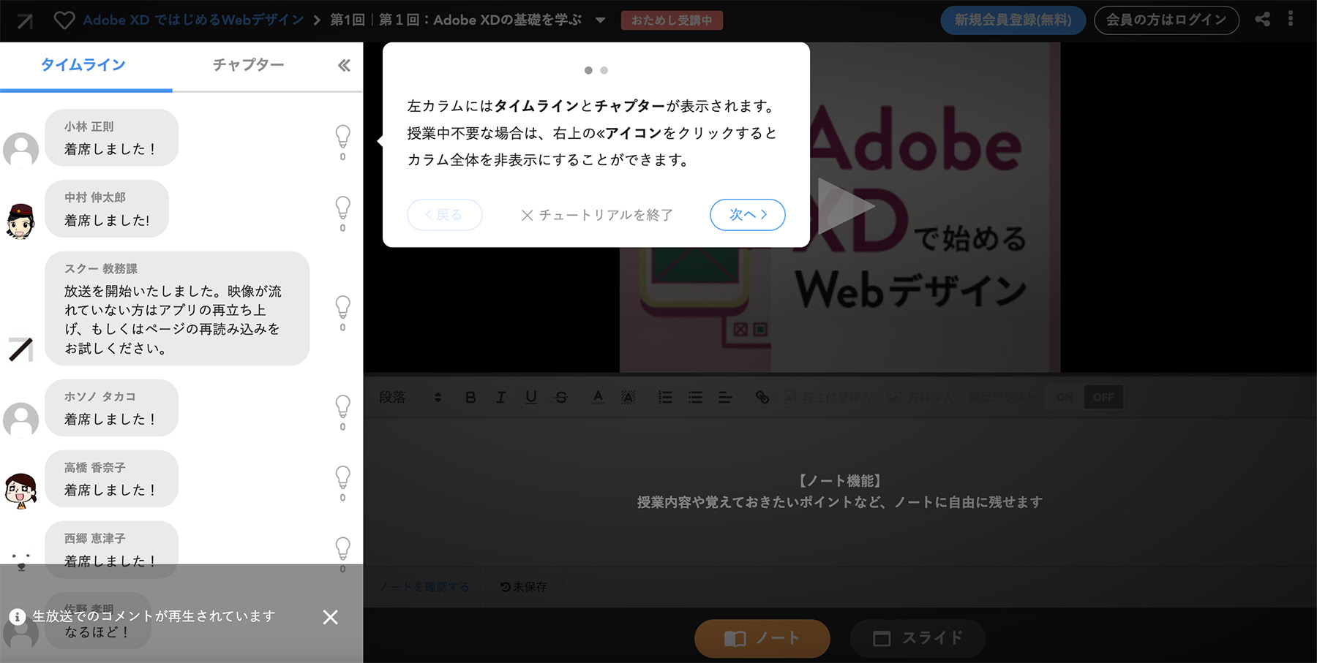
Task: Click 中村 伸太郎 avatar image
Action: point(21,221)
